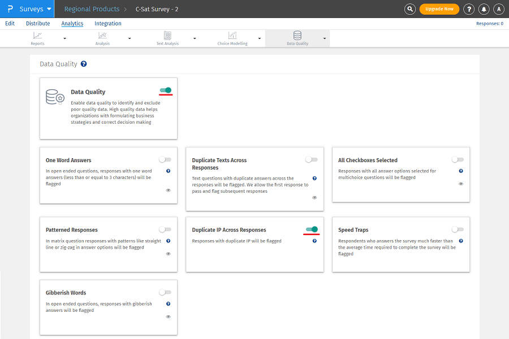Viewport: 509px width, 339px height.
Task: Go to the Integration tab
Action: pyautogui.click(x=107, y=24)
